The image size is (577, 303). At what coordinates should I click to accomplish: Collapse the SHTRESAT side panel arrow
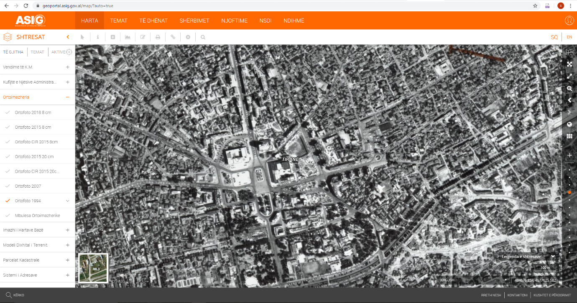coord(68,37)
